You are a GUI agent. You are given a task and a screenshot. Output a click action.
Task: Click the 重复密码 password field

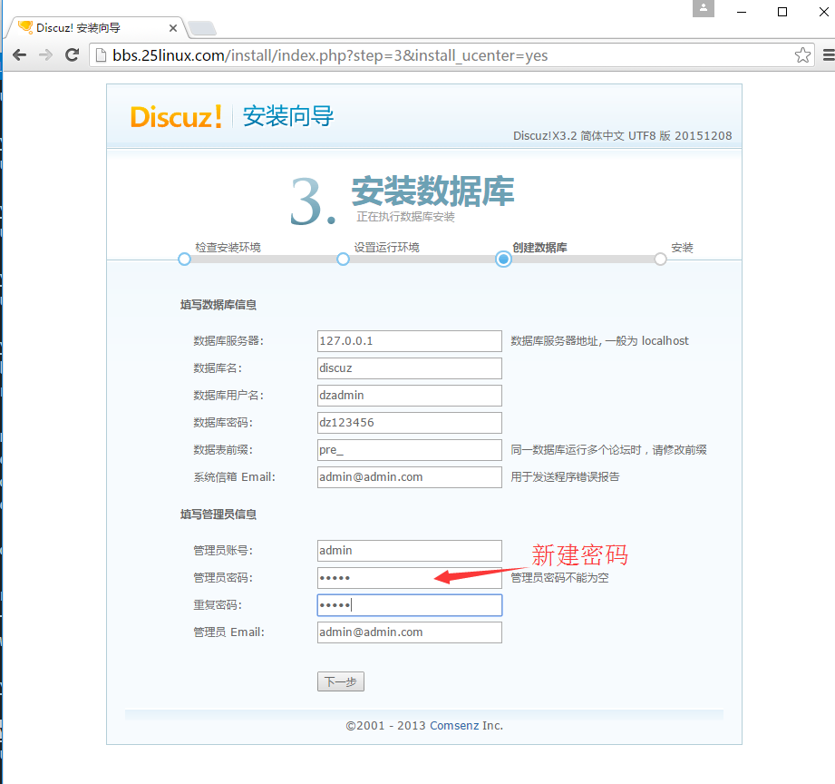(410, 605)
